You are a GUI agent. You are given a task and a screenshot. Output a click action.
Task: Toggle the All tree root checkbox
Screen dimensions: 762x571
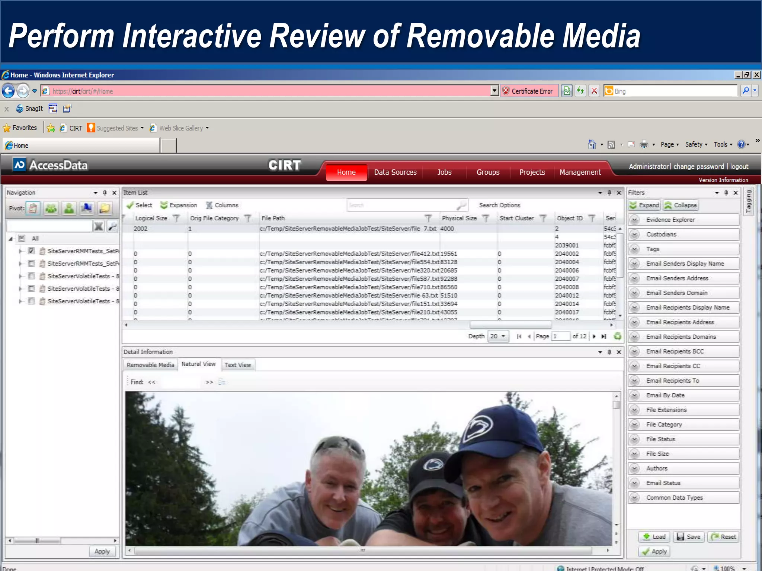(x=22, y=238)
